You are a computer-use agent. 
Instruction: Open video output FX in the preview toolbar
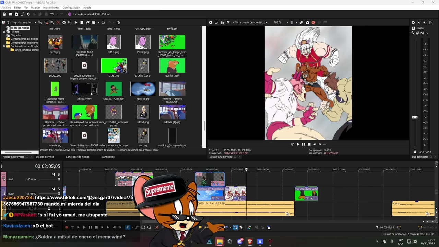[222, 22]
